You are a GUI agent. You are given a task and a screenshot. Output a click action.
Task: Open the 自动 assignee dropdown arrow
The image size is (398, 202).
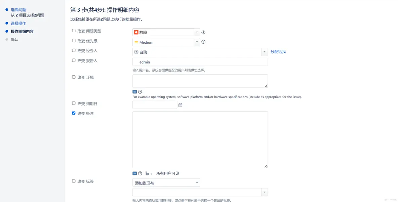tap(264, 52)
